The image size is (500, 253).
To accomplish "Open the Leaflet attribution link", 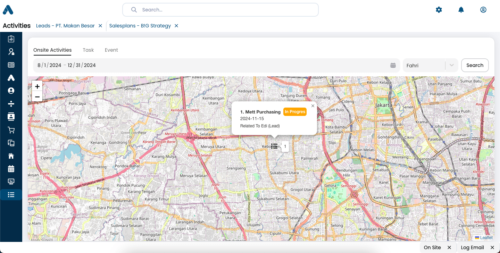I will [x=486, y=238].
